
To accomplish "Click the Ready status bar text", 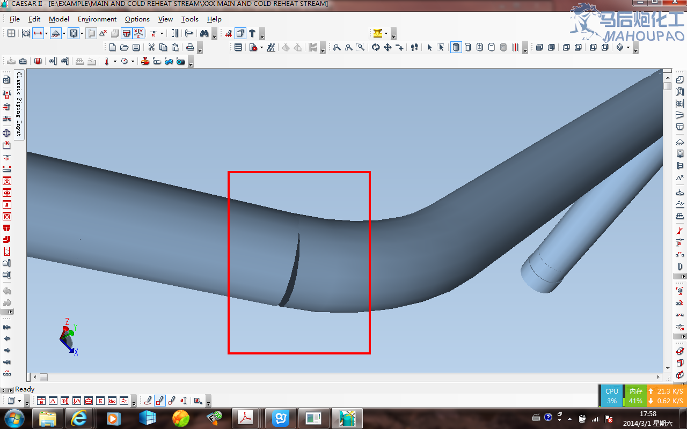I will click(25, 389).
